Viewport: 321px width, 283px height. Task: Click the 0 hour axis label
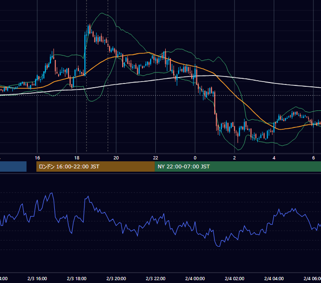[x=195, y=158]
